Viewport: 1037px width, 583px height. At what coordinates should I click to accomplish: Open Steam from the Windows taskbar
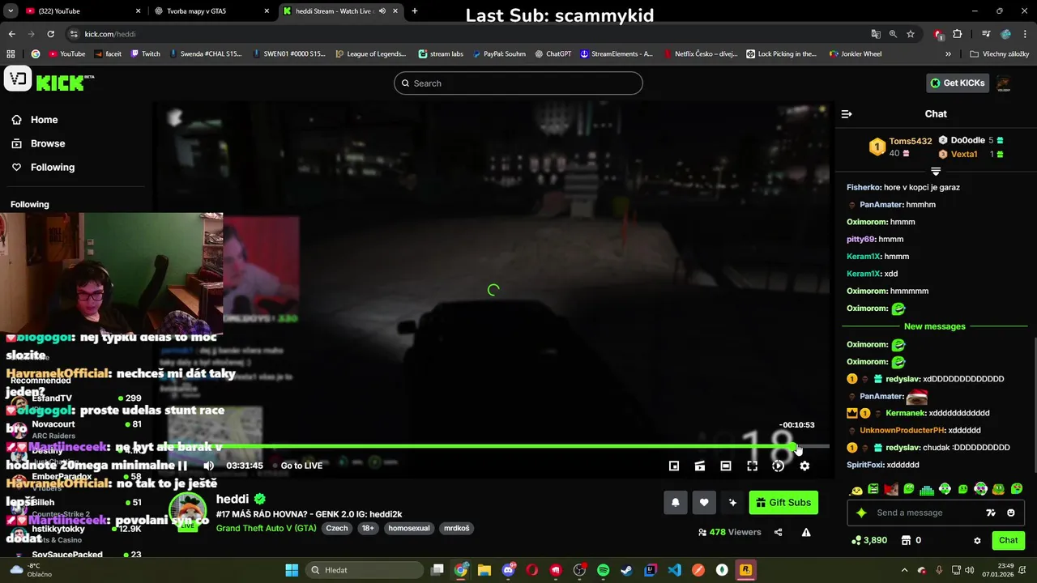coord(627,570)
